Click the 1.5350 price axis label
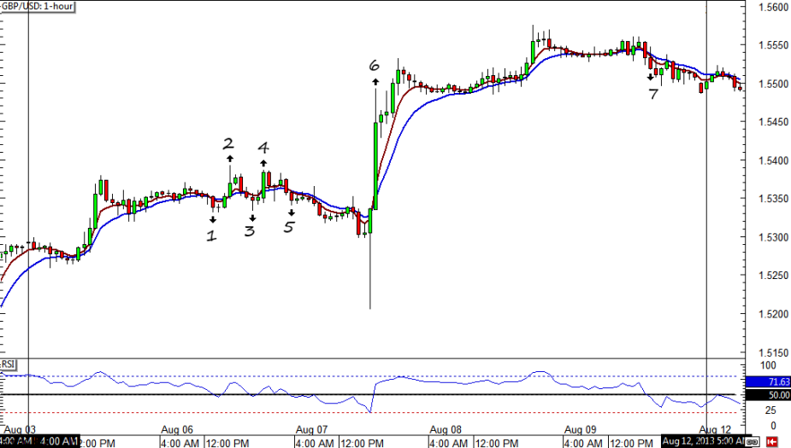791x448 pixels. coord(774,200)
